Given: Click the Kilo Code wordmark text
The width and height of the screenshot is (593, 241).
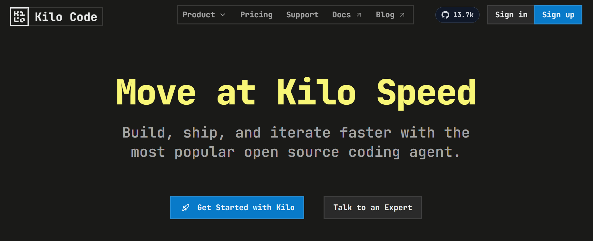Looking at the screenshot, I should 66,17.
